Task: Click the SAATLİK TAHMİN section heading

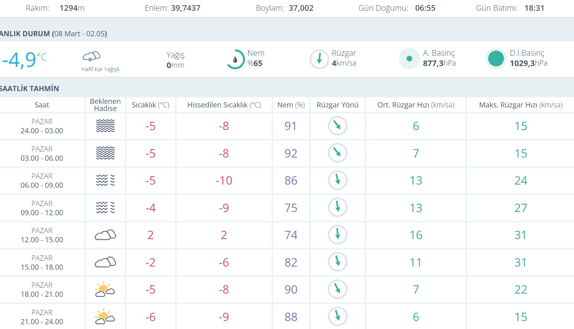Action: tap(30, 88)
